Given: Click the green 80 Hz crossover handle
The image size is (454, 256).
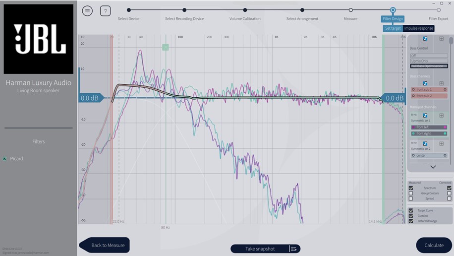Looking at the screenshot, I should point(166,47).
